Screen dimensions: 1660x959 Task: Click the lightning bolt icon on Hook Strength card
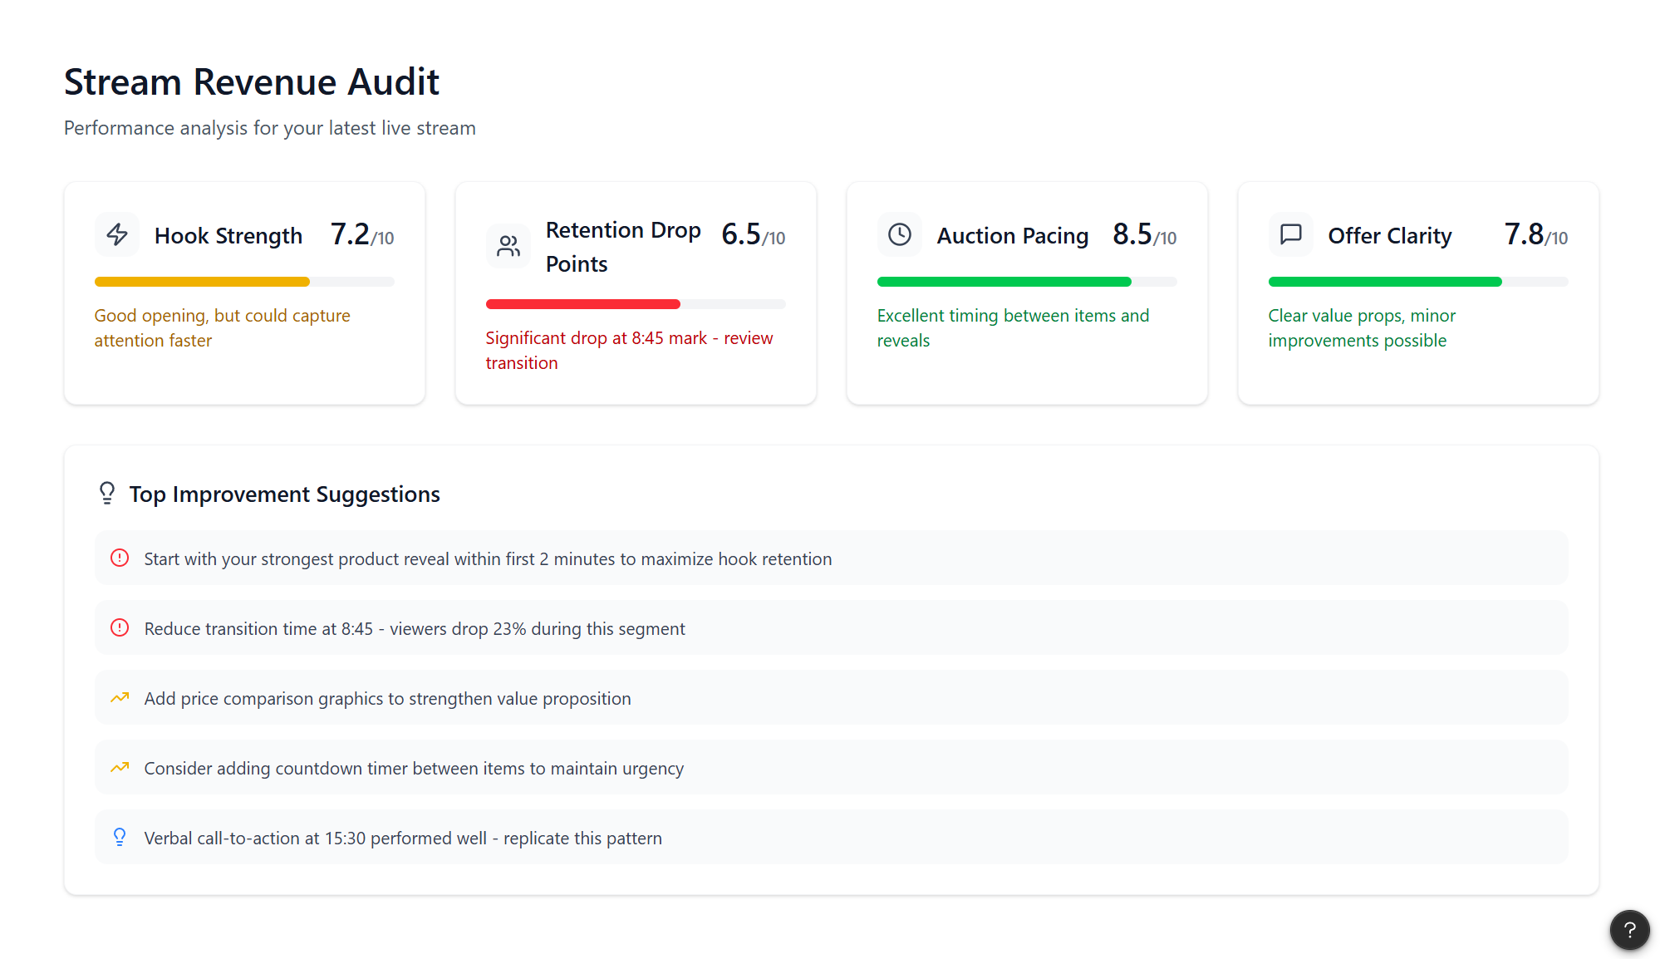[116, 235]
